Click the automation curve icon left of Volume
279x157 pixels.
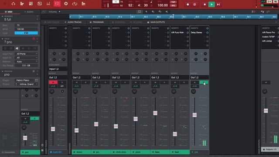click(44, 12)
